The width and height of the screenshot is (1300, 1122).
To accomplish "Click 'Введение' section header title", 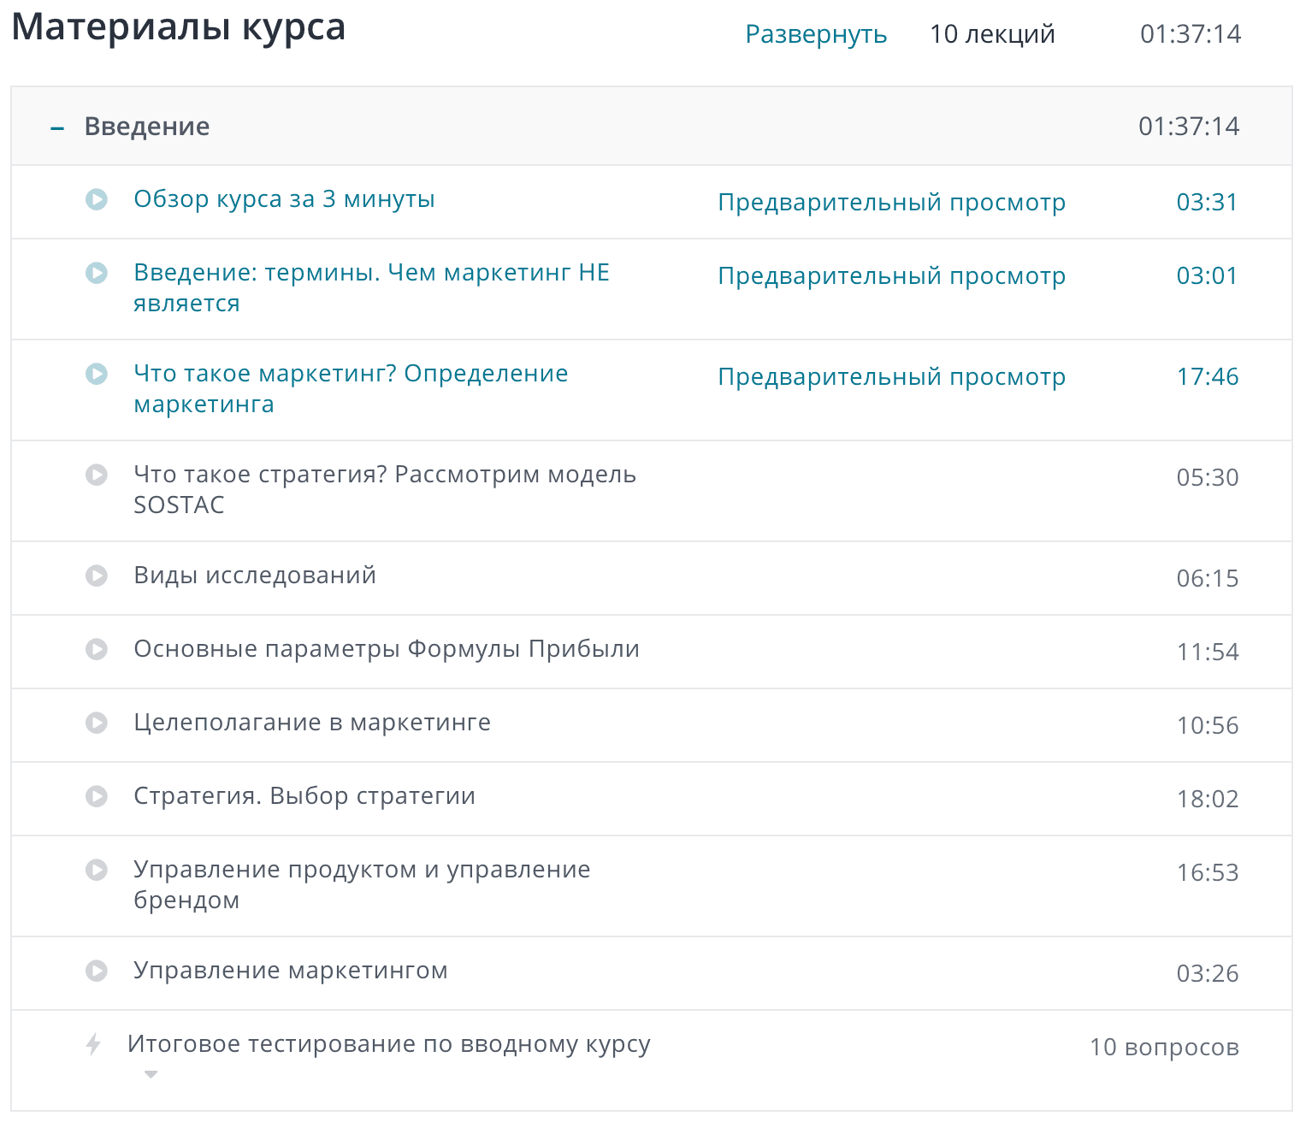I will point(147,127).
